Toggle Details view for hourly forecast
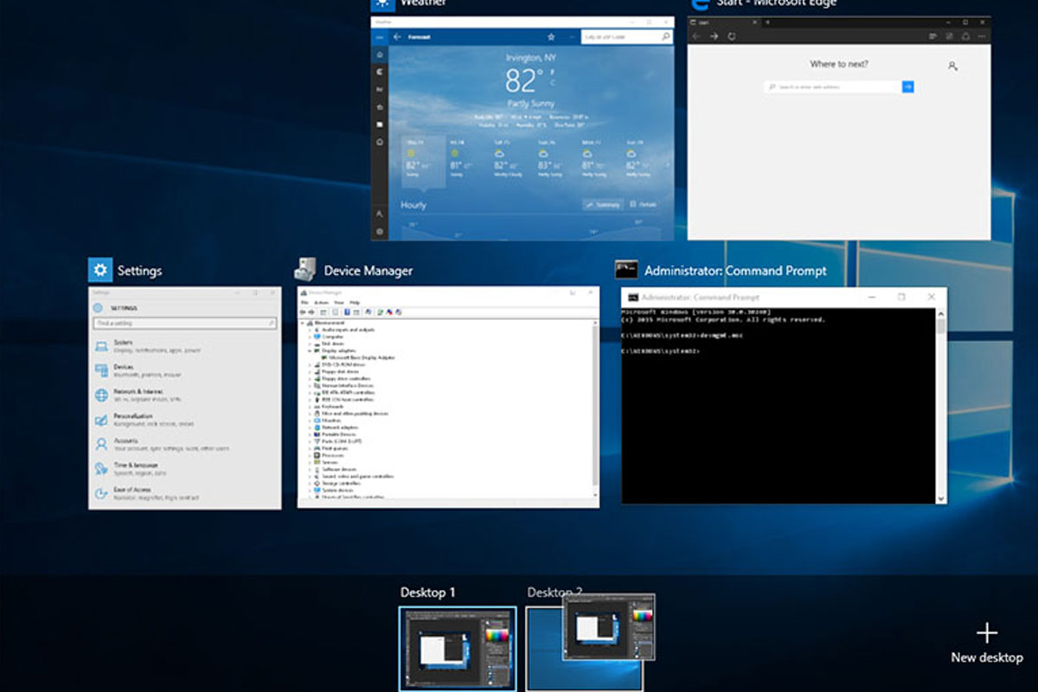1038x692 pixels. [x=644, y=204]
